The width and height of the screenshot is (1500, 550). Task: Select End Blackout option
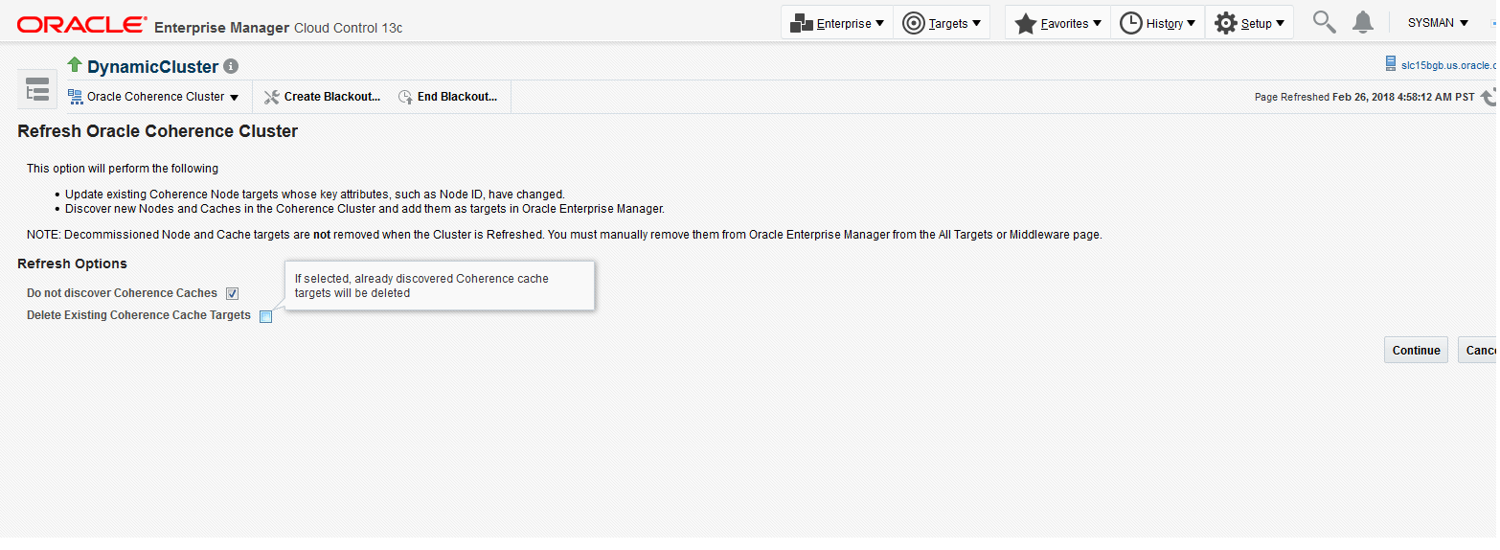coord(448,97)
